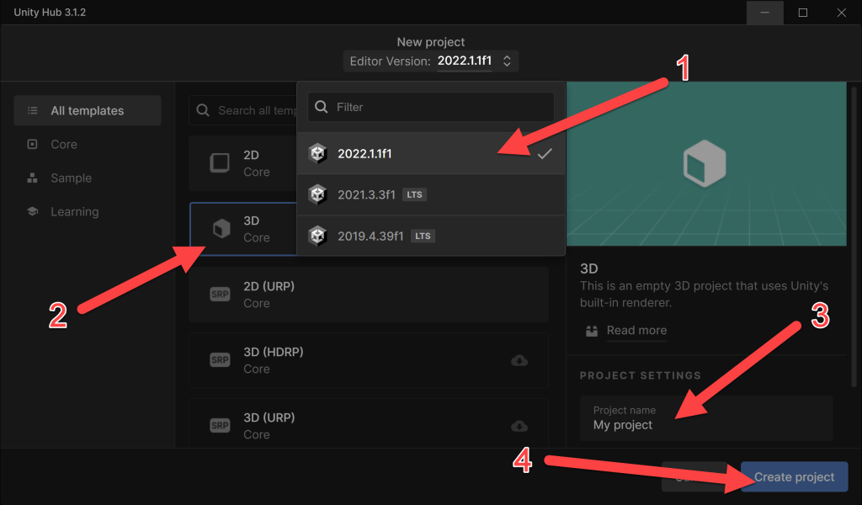Viewport: 862px width, 505px height.
Task: Maximize the Unity Hub window
Action: 802,12
